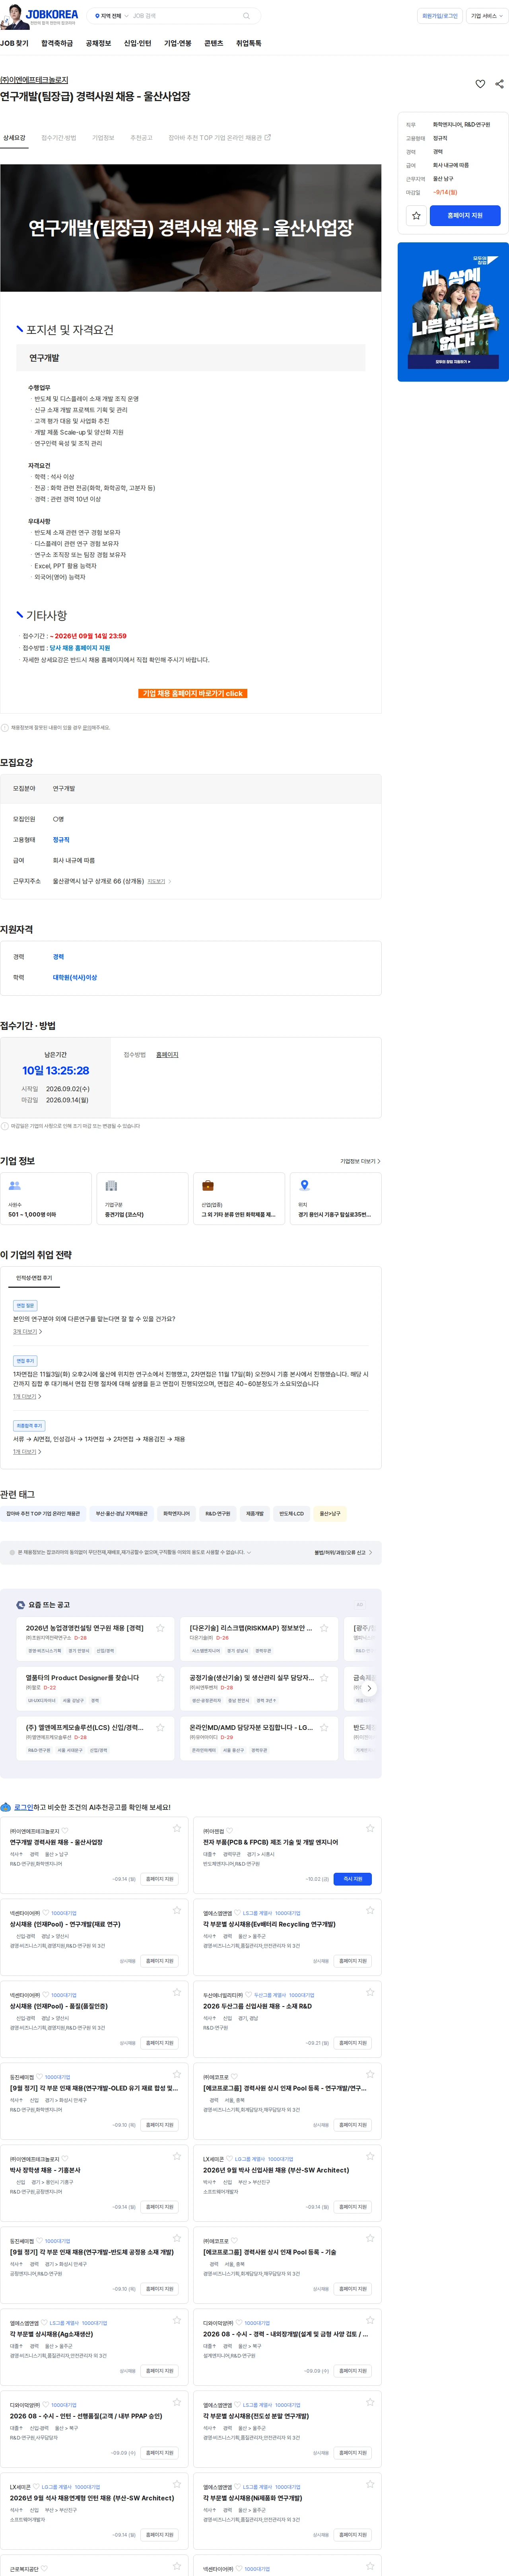Open 기업 서비스 dropdown
509x2576 pixels.
[487, 16]
